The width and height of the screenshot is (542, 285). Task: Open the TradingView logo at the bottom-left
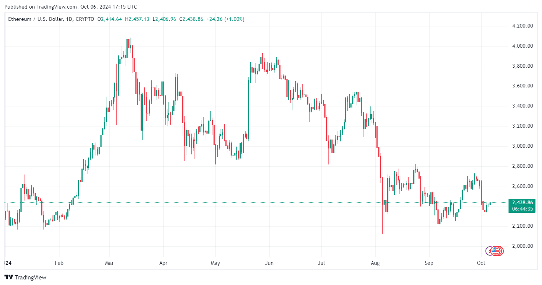click(x=25, y=277)
